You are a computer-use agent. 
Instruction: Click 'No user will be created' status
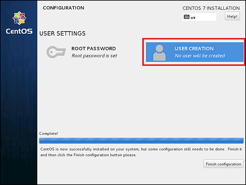(200, 56)
